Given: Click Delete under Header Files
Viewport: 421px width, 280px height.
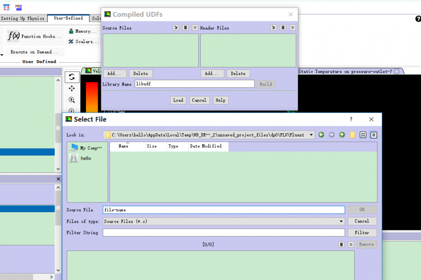Looking at the screenshot, I should pos(238,73).
